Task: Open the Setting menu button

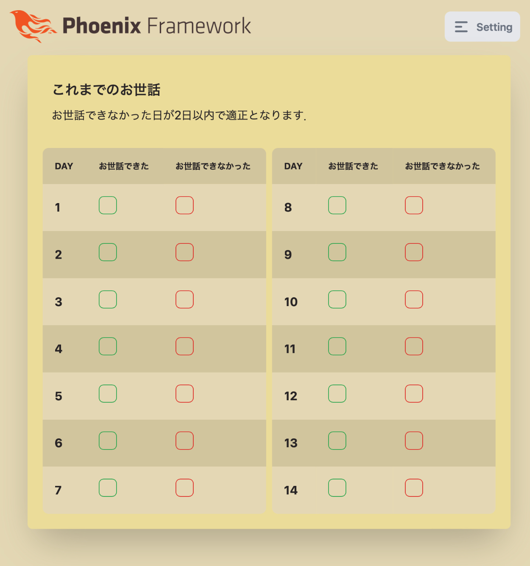Action: 482,27
